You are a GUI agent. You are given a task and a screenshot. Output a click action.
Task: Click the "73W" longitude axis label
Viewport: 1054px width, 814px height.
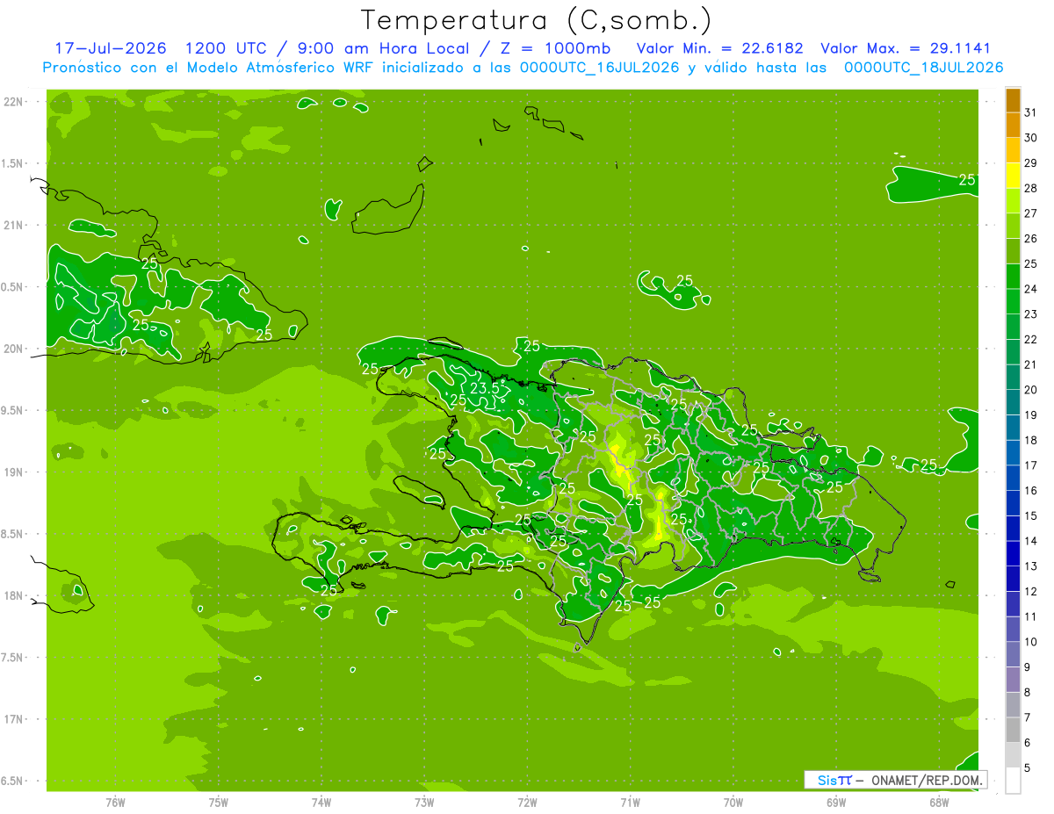click(x=424, y=802)
